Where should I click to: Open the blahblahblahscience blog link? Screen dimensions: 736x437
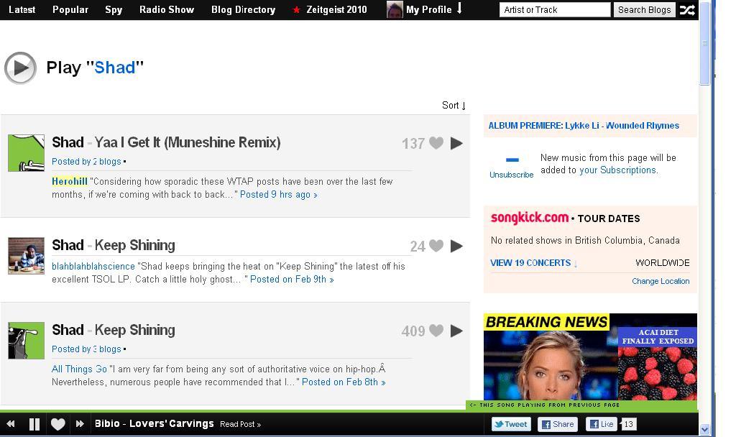[93, 266]
